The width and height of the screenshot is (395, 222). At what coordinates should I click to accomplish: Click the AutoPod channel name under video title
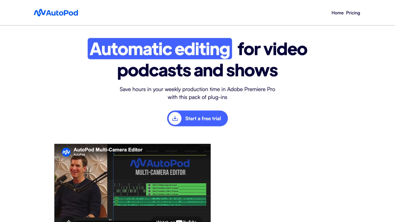pyautogui.click(x=79, y=155)
